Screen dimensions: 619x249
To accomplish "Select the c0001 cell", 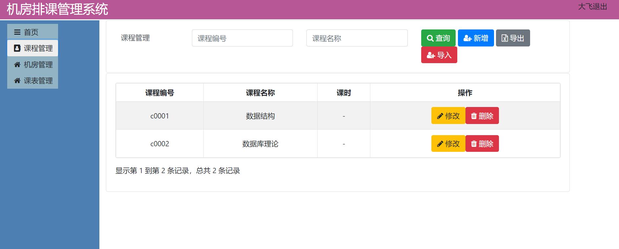I will 159,116.
